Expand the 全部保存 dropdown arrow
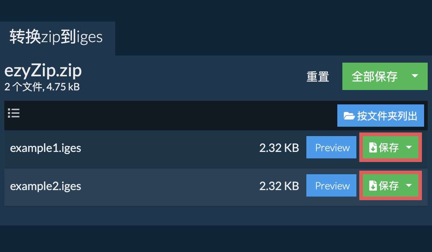 [415, 76]
